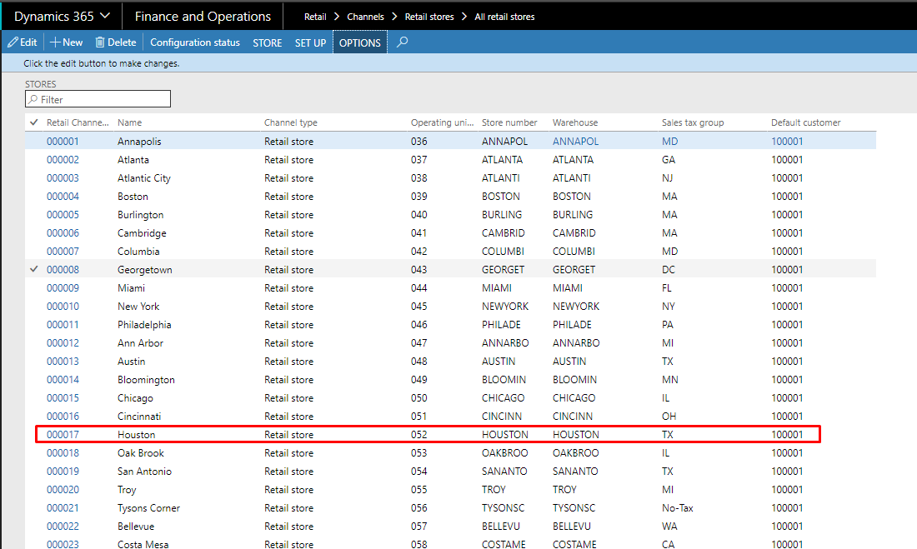Open retail channel 000015 link
917x549 pixels.
point(63,397)
